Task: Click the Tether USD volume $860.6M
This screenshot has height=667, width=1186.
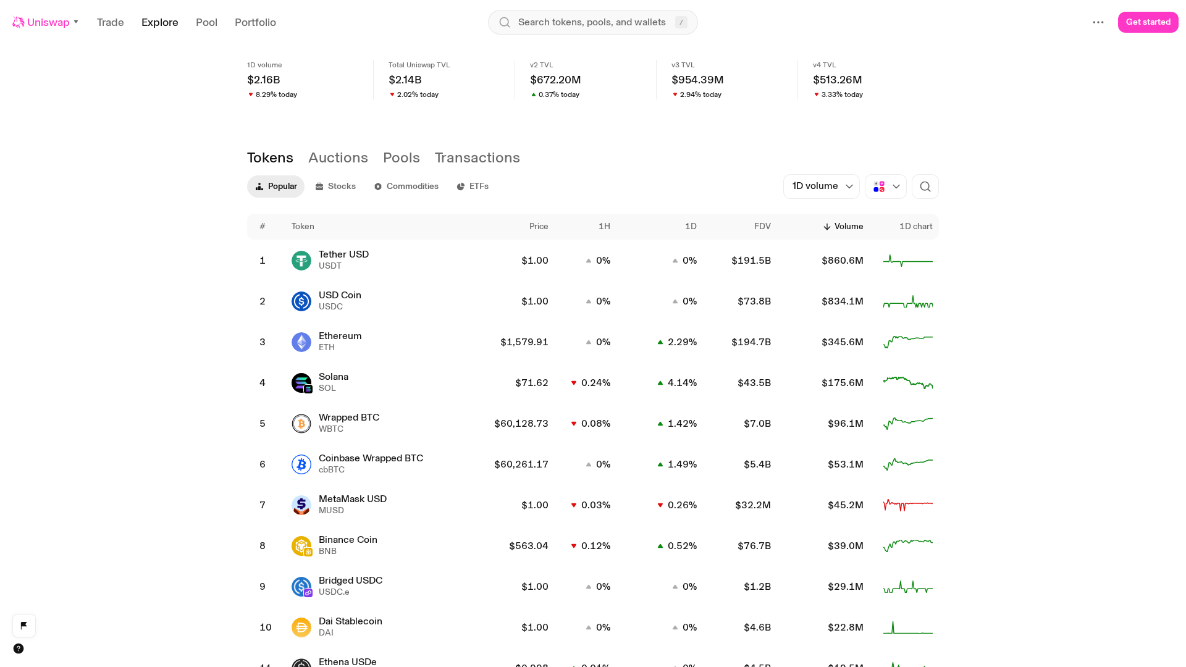Action: (x=843, y=261)
